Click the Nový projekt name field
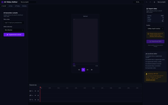Viewport: 168px width, 105px height. point(28,2)
